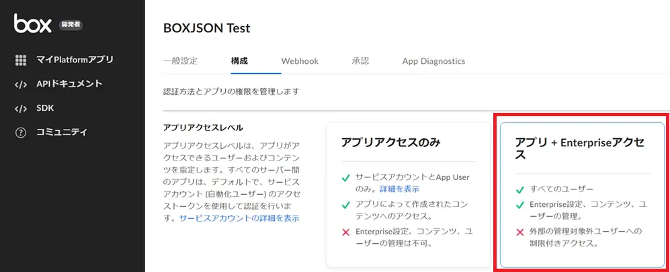Click the Box logo

click(x=32, y=24)
